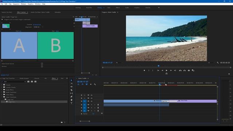This screenshot has width=233, height=131.
Task: Step forward one frame in Program monitor
Action: click(x=171, y=71)
